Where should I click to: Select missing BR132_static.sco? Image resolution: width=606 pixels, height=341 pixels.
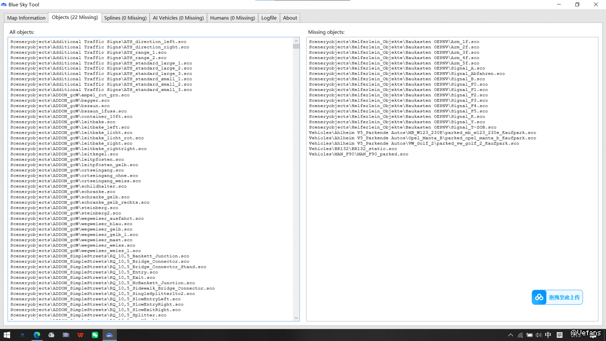[x=353, y=149]
